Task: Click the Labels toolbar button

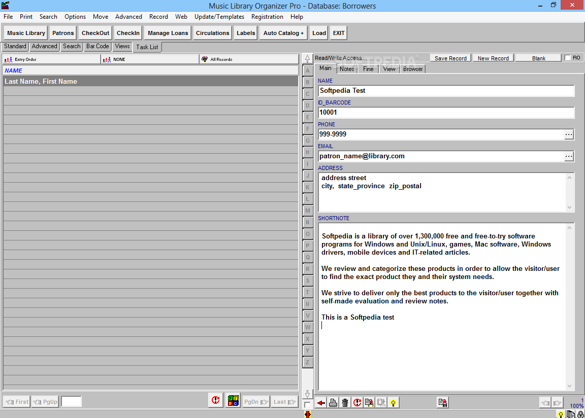Action: point(246,33)
